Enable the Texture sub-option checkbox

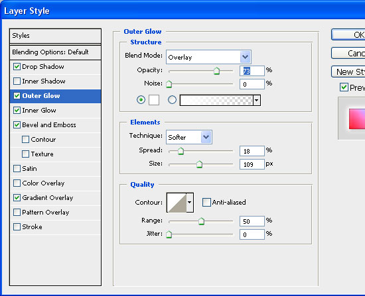click(x=25, y=154)
